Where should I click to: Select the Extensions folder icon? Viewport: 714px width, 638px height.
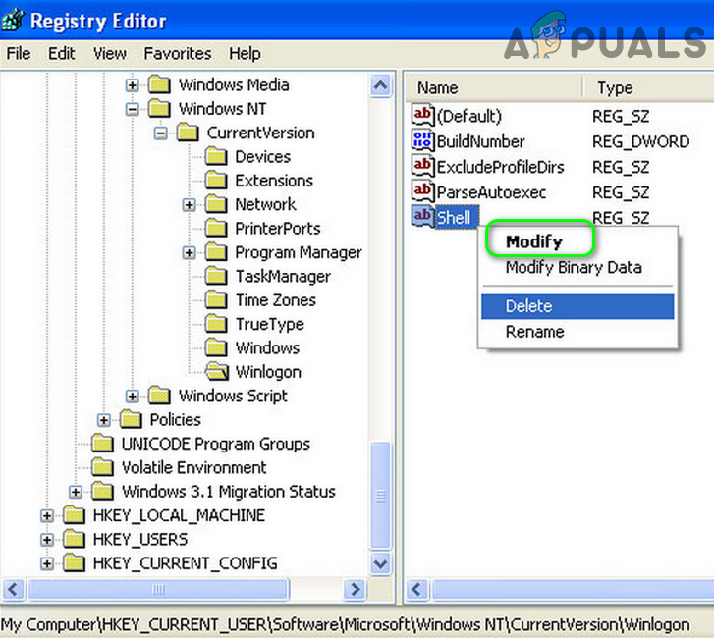[216, 181]
